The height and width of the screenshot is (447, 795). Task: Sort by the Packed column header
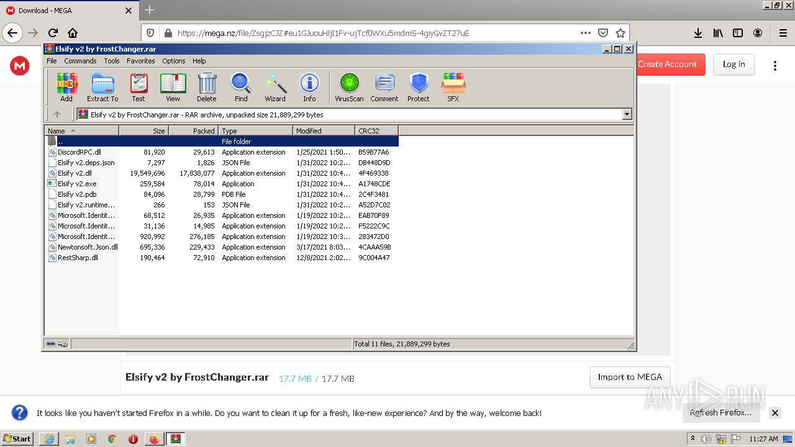pyautogui.click(x=193, y=130)
